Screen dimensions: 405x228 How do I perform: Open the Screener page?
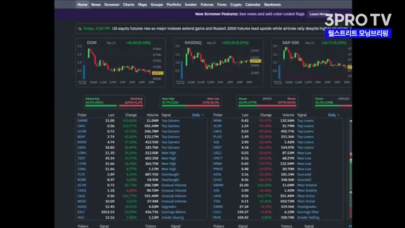[x=112, y=4]
